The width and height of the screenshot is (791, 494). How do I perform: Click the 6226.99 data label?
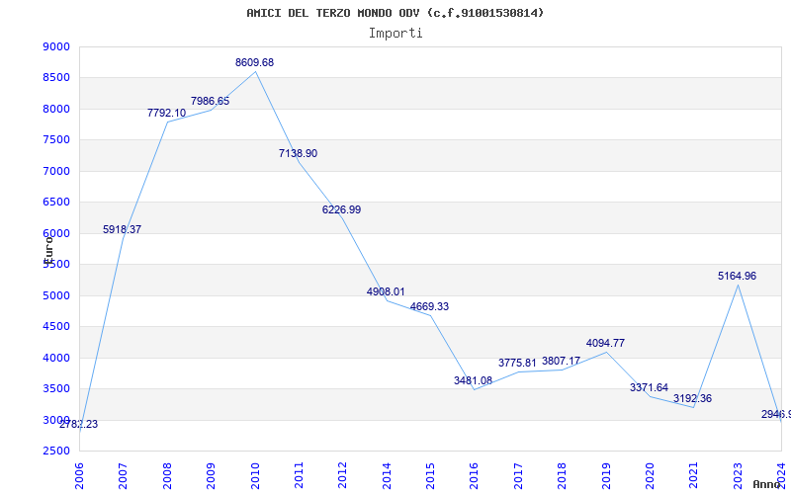coord(341,210)
